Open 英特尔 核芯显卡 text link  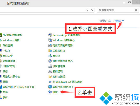click(x=63, y=87)
